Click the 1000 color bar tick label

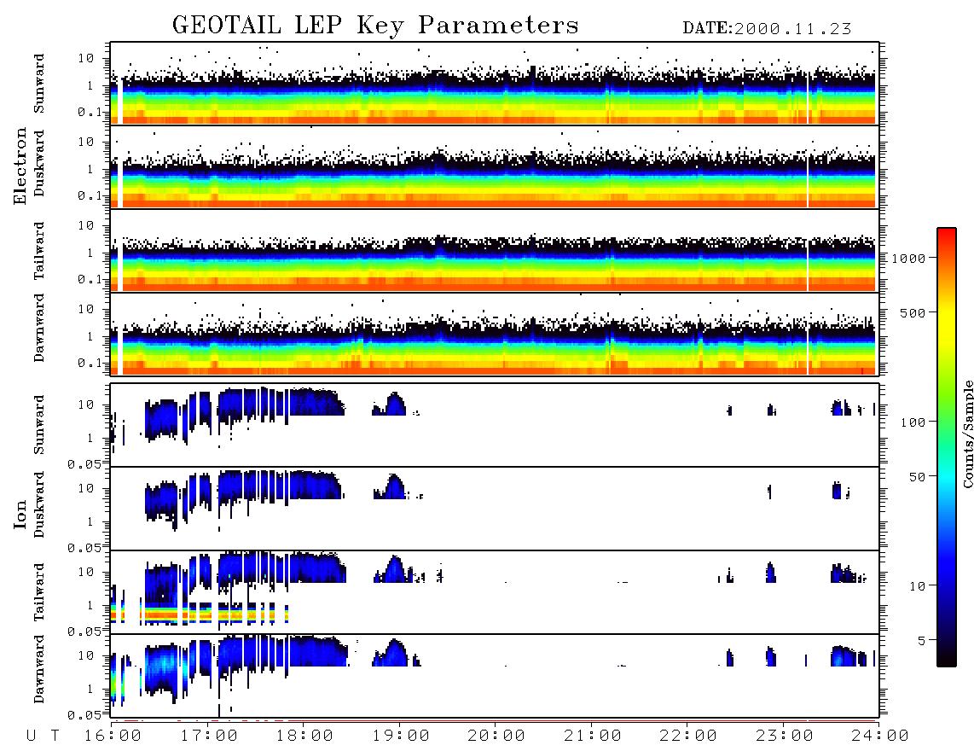908,259
